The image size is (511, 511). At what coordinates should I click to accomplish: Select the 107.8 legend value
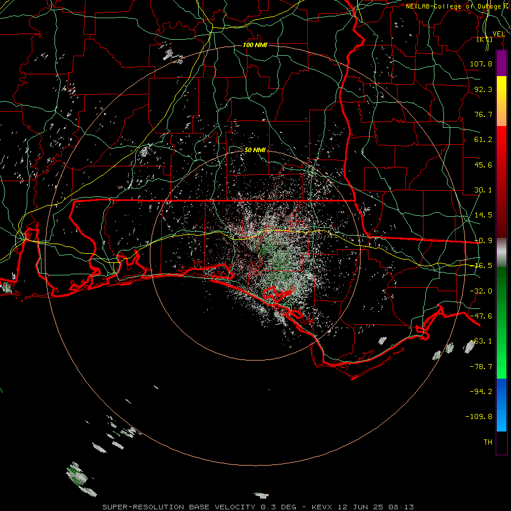(x=481, y=64)
